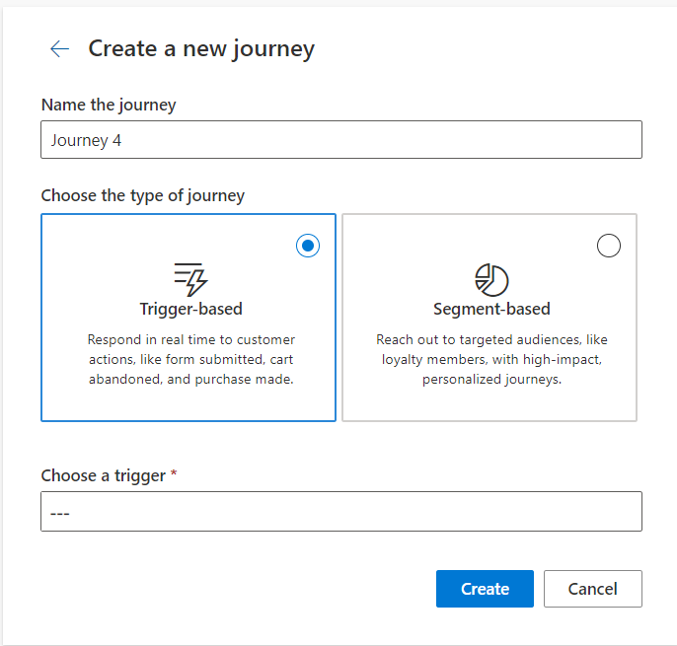Click the red required asterisk

[x=175, y=474]
